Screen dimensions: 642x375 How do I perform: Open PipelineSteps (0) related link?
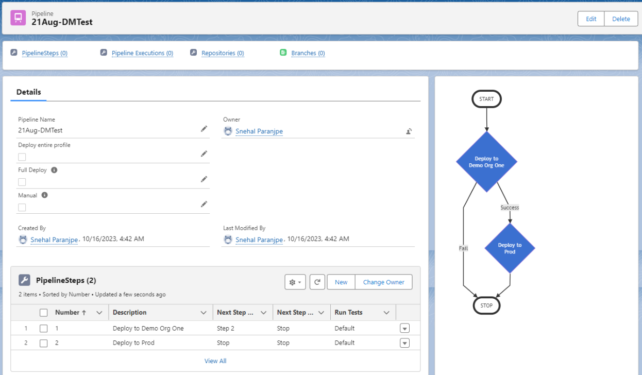coord(45,53)
